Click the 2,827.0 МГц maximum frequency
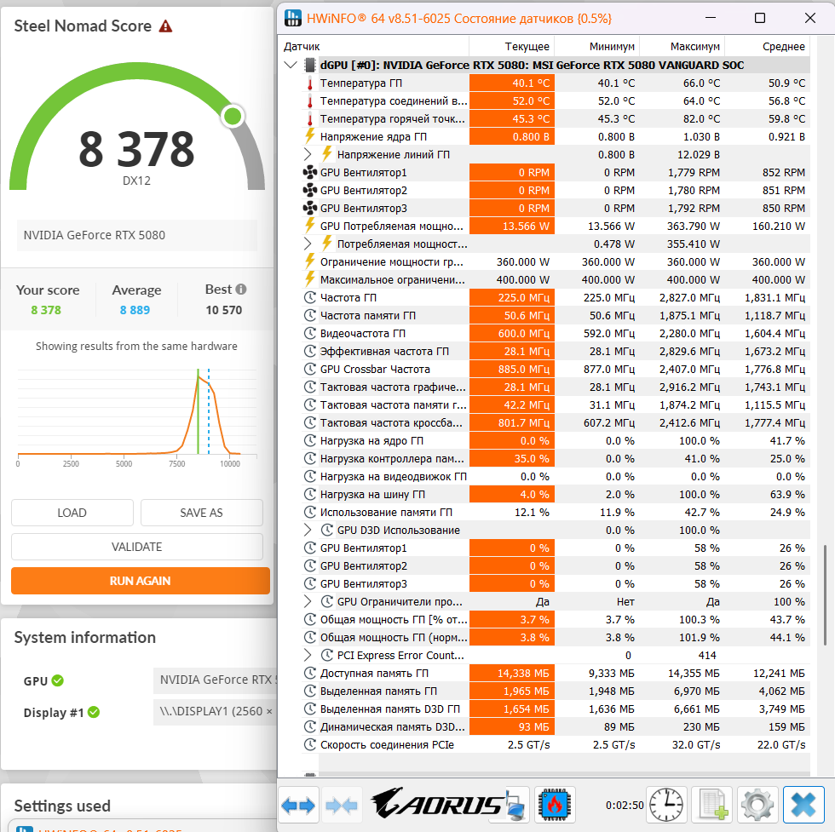Image resolution: width=835 pixels, height=832 pixels. (689, 297)
